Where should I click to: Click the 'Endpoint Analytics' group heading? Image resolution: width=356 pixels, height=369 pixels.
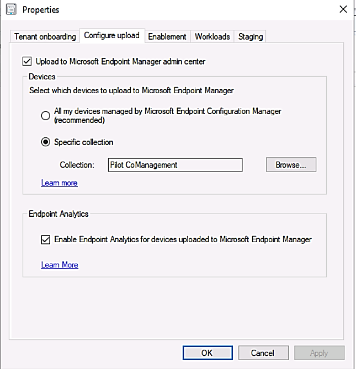[59, 213]
